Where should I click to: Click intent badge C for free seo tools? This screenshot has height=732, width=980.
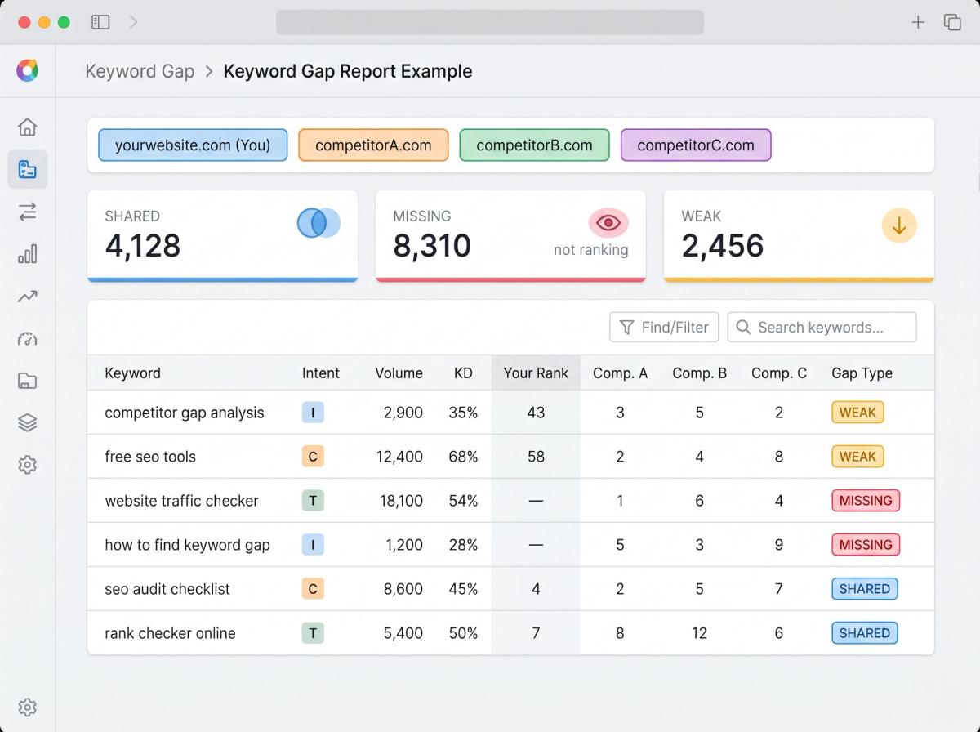pyautogui.click(x=313, y=457)
